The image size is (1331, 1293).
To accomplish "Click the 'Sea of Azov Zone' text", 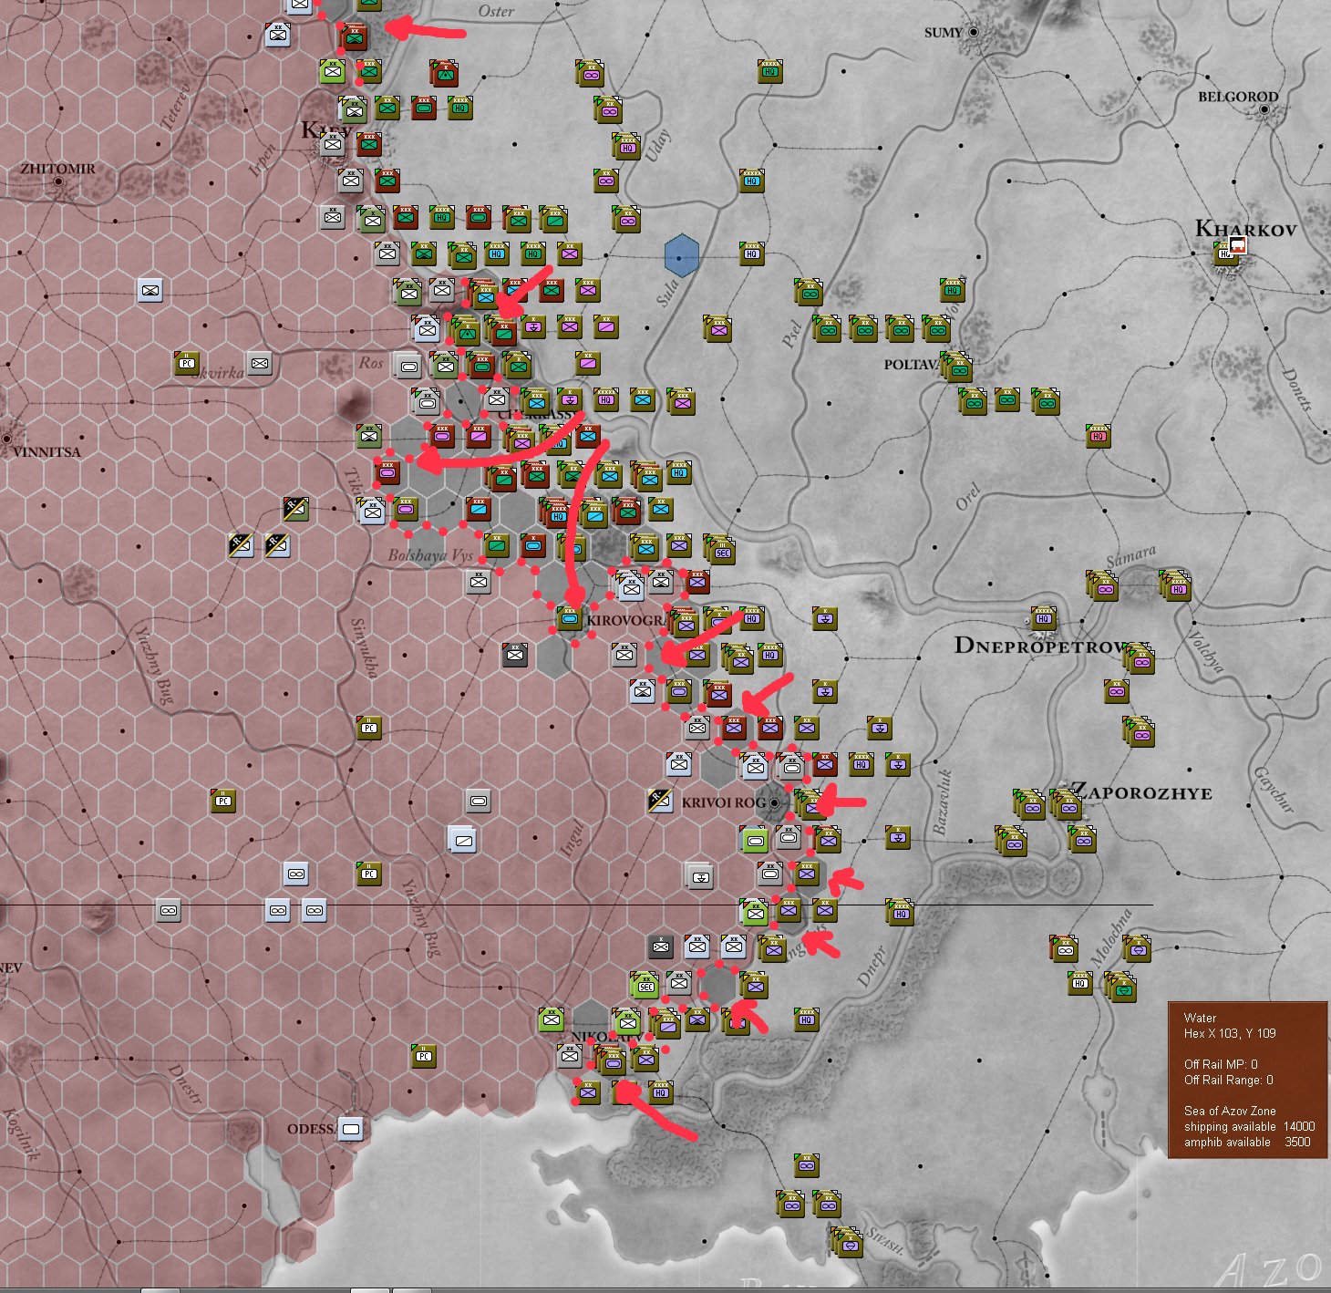I will pyautogui.click(x=1230, y=1111).
